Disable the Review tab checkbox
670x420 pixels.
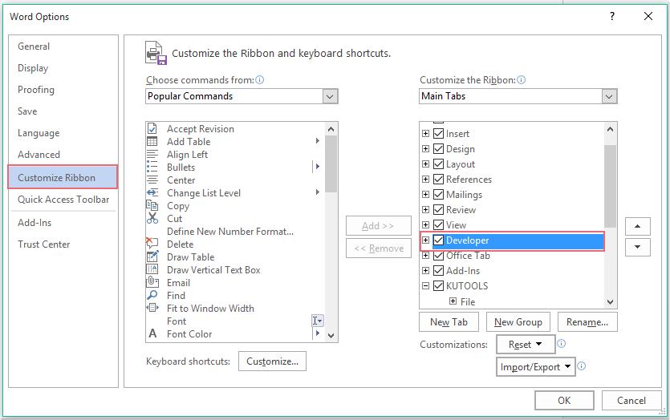click(438, 210)
